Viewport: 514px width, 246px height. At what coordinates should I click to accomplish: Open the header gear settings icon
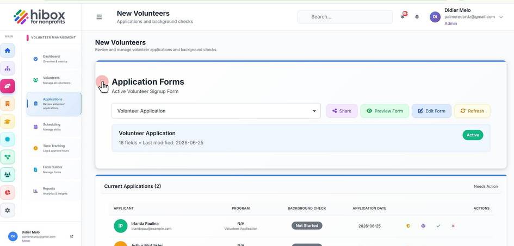pyautogui.click(x=417, y=17)
